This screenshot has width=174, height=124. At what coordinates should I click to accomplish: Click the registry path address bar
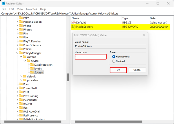(87, 13)
